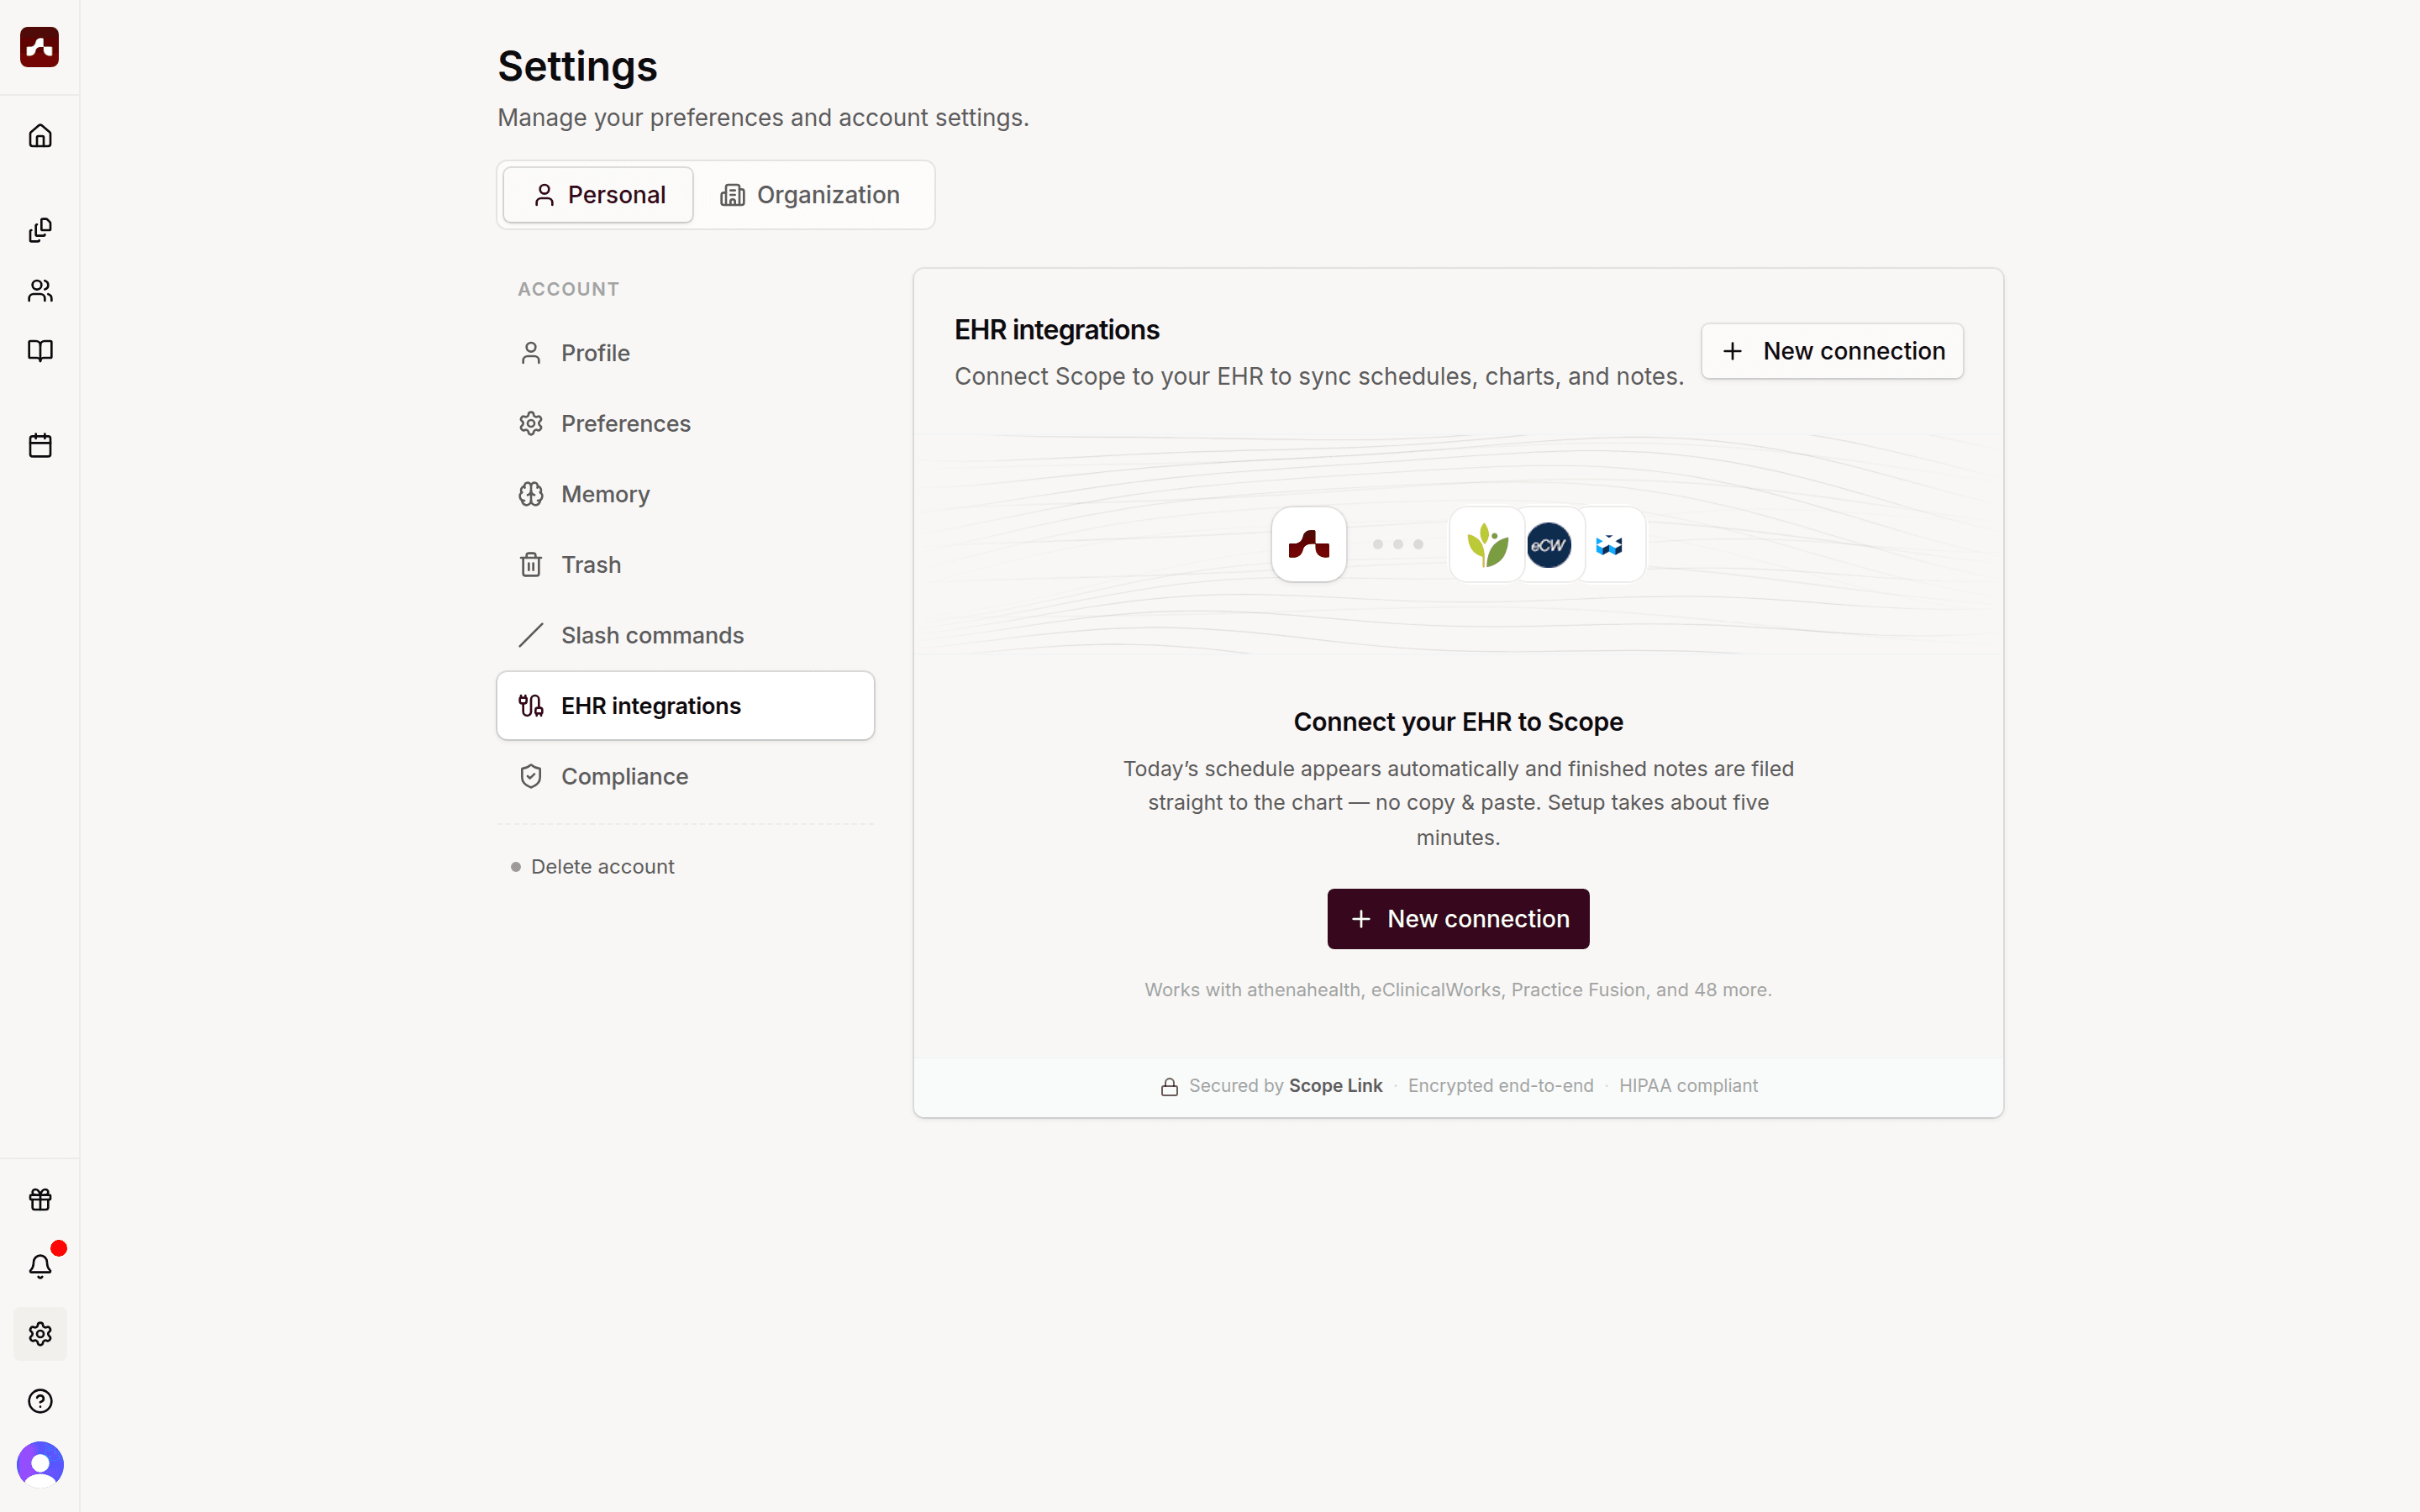Select the Personal tab
Viewport: 2420px width, 1512px height.
pyautogui.click(x=598, y=195)
